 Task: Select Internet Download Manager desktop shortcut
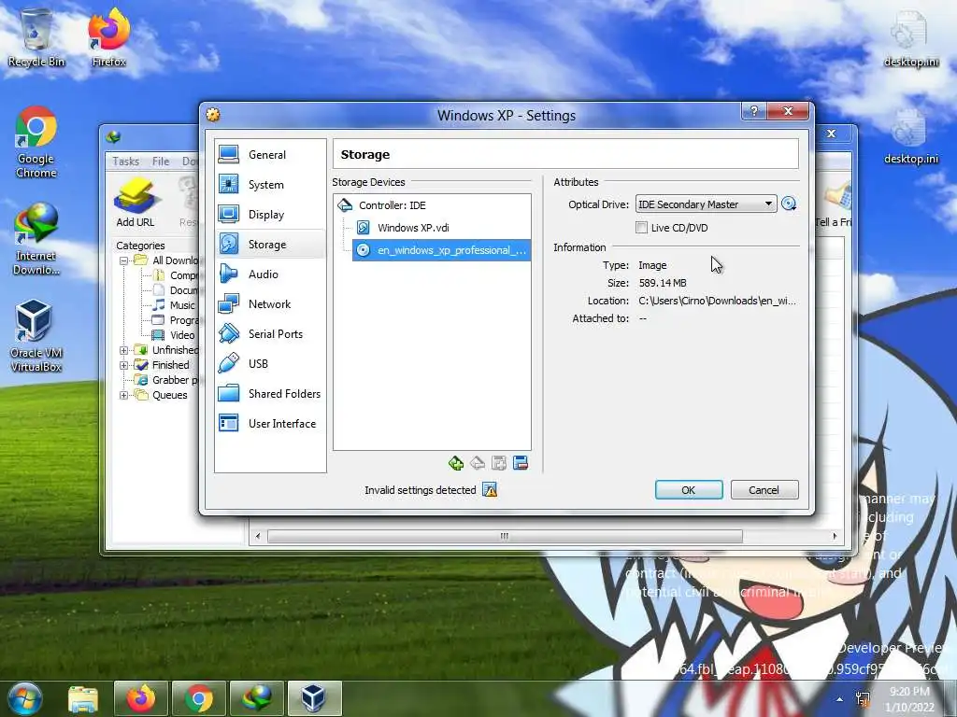point(36,239)
